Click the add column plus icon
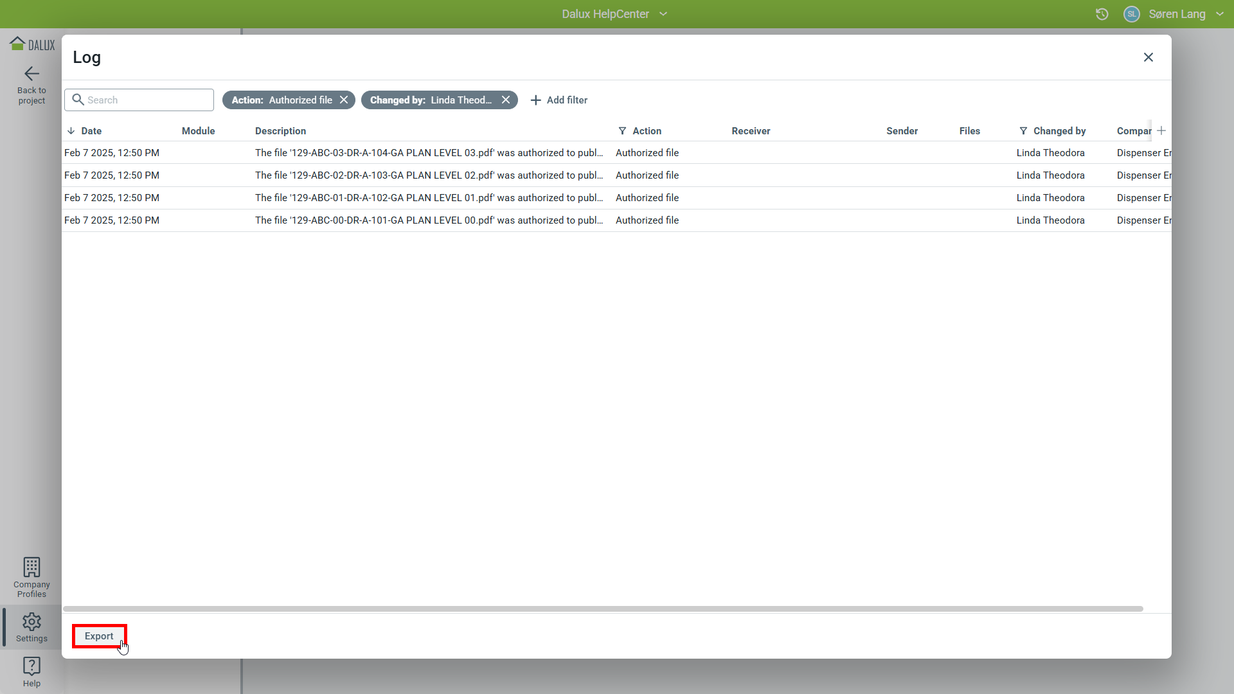1234x694 pixels. point(1161,130)
